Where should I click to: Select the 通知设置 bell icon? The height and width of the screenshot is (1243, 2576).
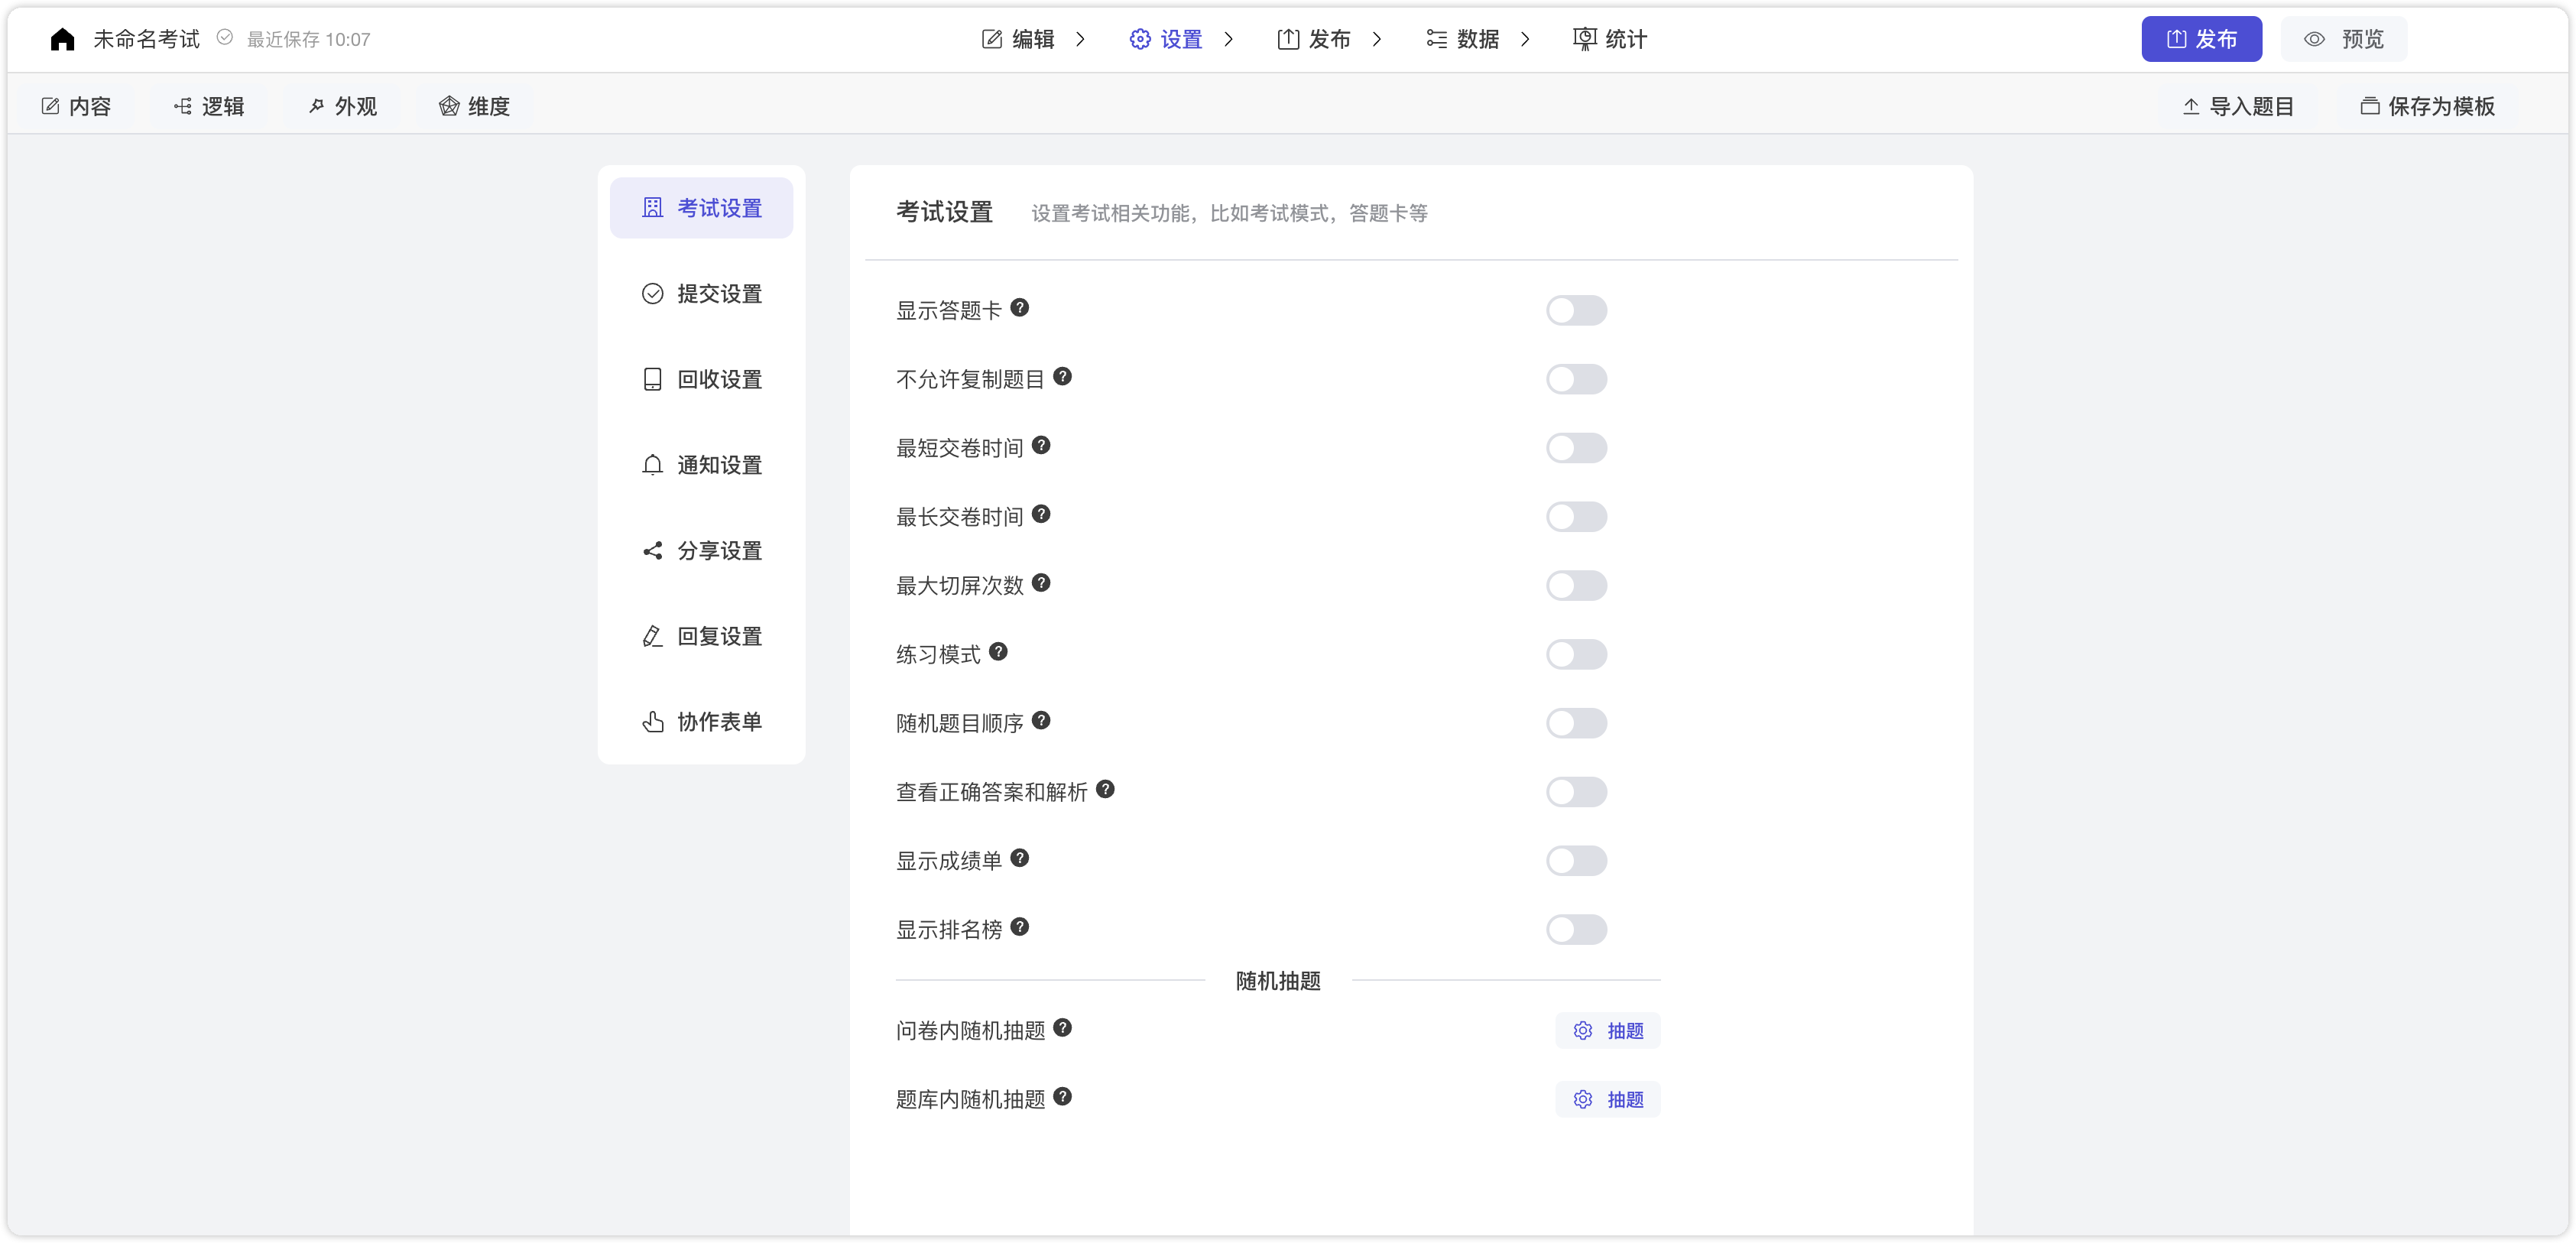[652, 465]
